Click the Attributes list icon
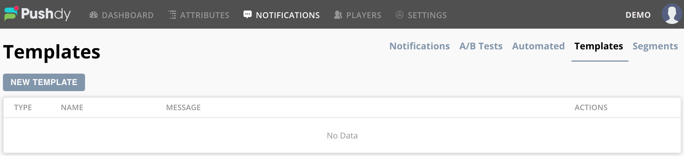The height and width of the screenshot is (156, 684). click(x=172, y=15)
